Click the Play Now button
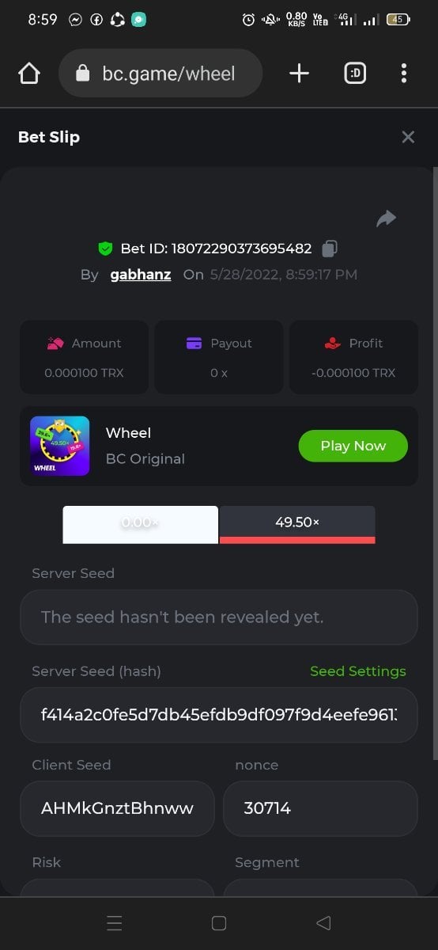 pos(353,446)
